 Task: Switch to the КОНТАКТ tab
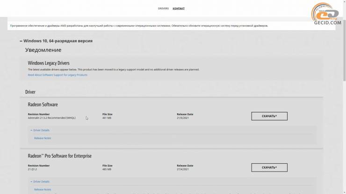coord(179,8)
